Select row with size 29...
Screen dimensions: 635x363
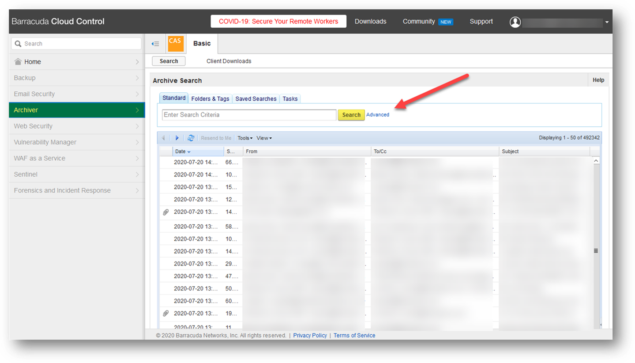[376, 264]
